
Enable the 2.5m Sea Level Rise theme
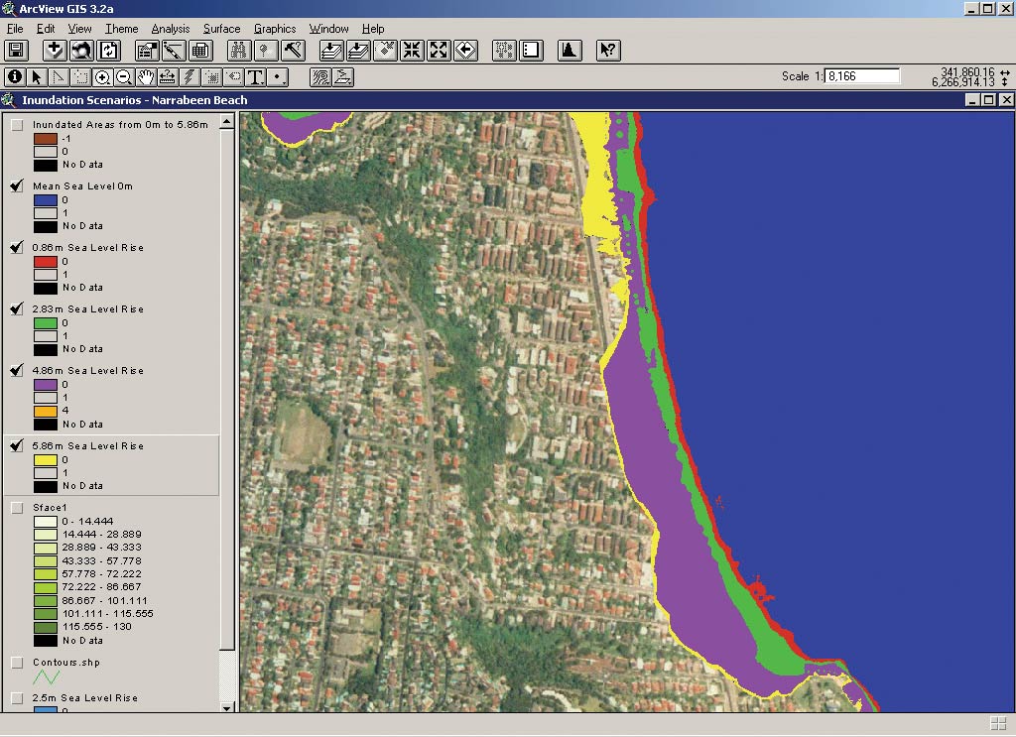[17, 698]
